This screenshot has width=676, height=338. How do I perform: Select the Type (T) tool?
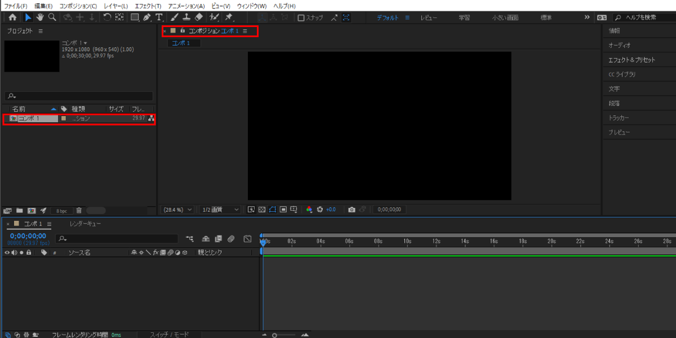click(159, 17)
